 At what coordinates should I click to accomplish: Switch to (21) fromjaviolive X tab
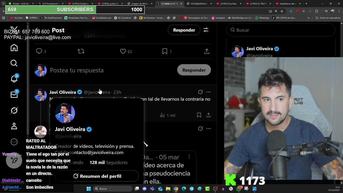point(51,3)
